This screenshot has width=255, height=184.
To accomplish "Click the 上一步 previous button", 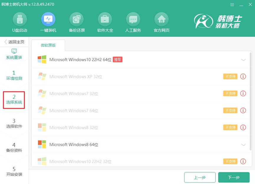I will click(200, 177).
